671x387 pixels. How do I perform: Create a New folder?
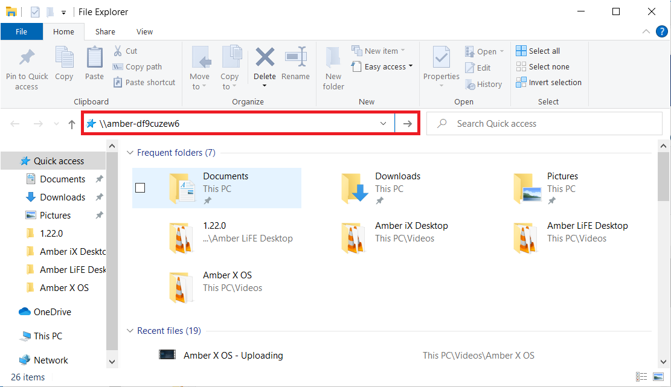(333, 68)
